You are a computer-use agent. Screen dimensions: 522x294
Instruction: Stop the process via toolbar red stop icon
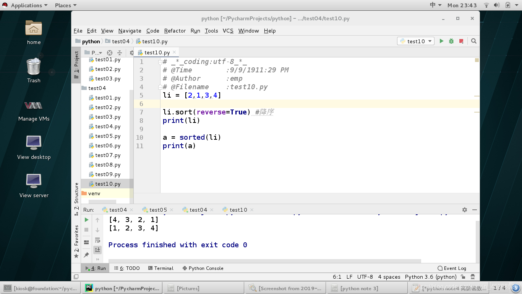[x=461, y=41]
